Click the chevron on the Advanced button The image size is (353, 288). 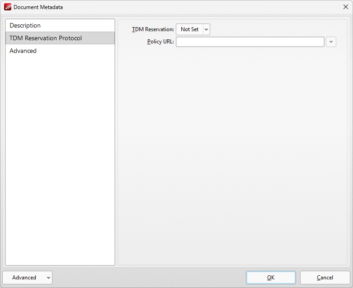click(48, 278)
